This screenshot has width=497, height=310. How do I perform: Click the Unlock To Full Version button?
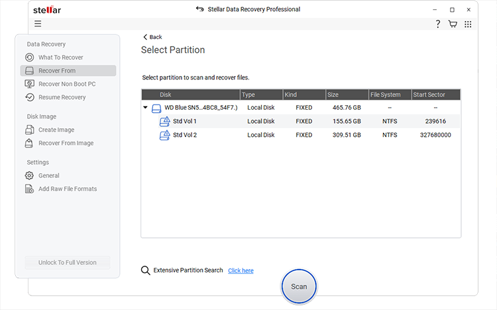pyautogui.click(x=68, y=262)
